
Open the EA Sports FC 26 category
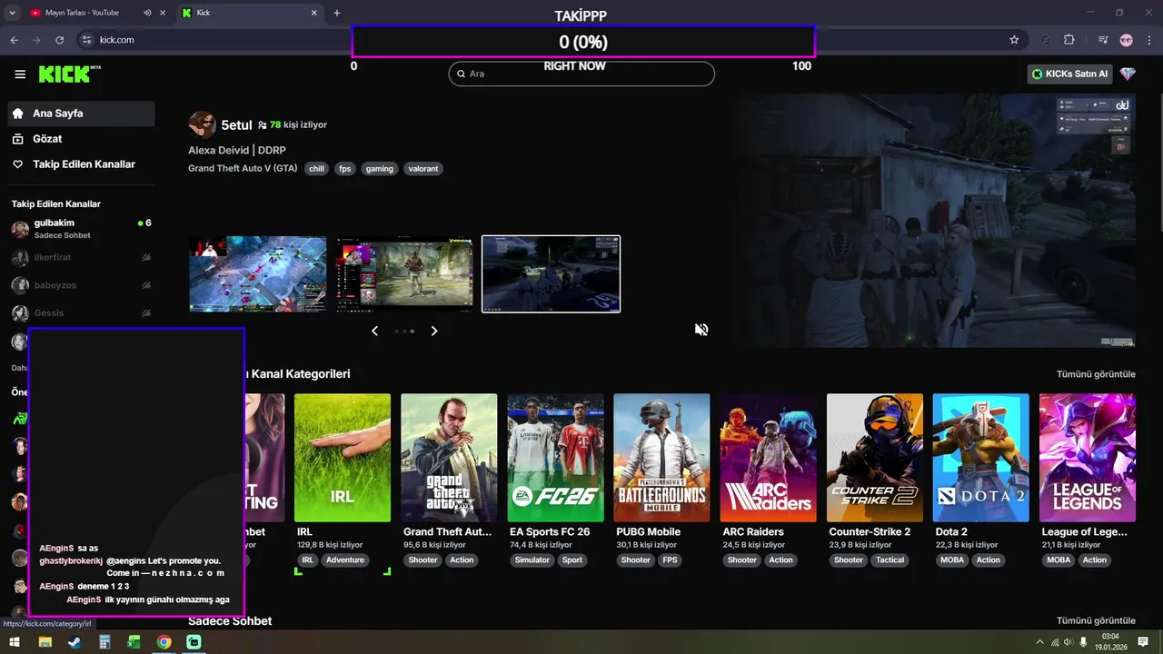[x=555, y=458]
